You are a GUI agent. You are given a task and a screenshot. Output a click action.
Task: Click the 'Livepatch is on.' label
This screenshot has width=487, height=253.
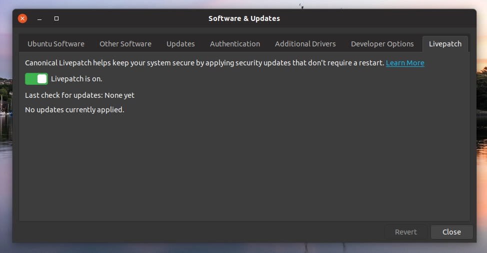76,79
